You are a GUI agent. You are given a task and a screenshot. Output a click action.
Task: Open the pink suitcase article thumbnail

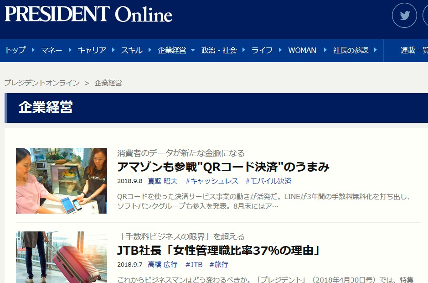62,257
